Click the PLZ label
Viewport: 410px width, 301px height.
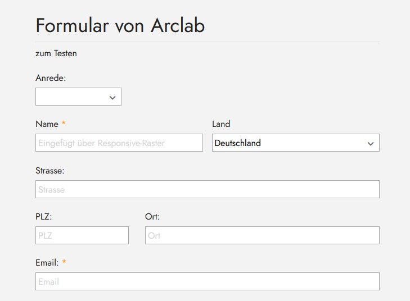44,216
